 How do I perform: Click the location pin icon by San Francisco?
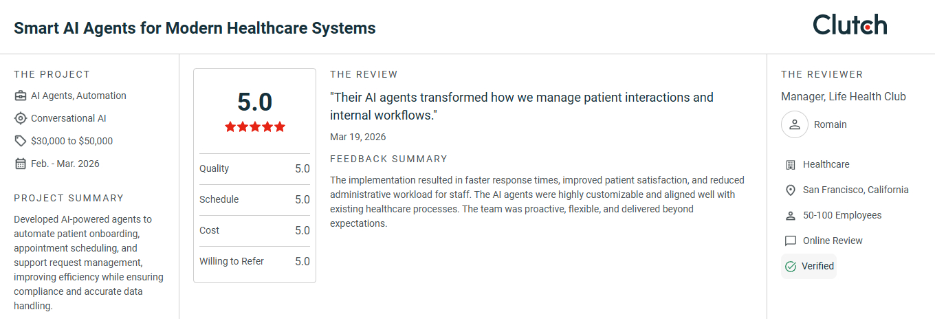pos(790,190)
